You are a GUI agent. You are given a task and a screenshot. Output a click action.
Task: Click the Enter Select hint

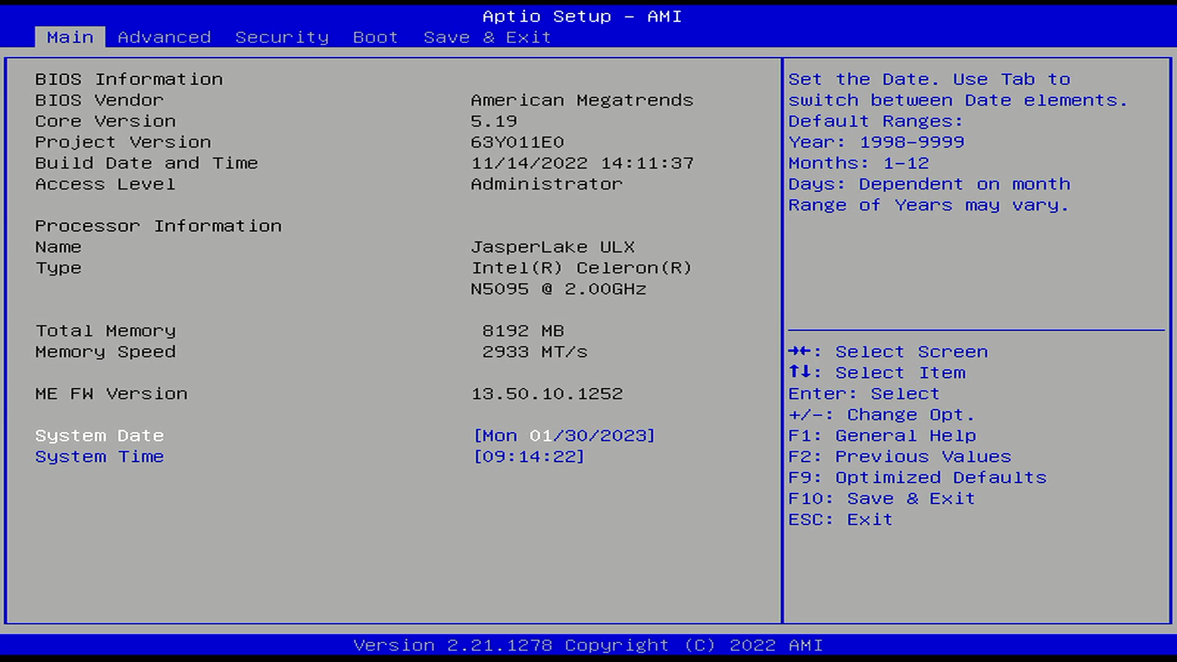(x=863, y=394)
